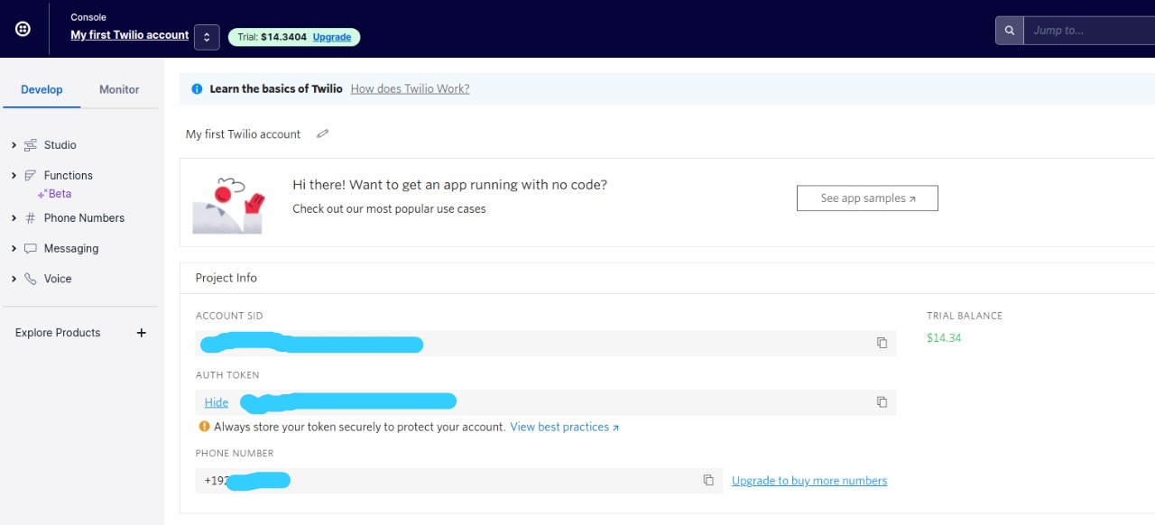This screenshot has width=1155, height=525.
Task: Hide the Auth Token
Action: (x=217, y=402)
